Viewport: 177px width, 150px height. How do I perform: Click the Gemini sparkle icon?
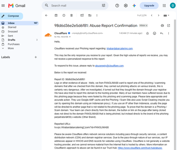coord(134,6)
